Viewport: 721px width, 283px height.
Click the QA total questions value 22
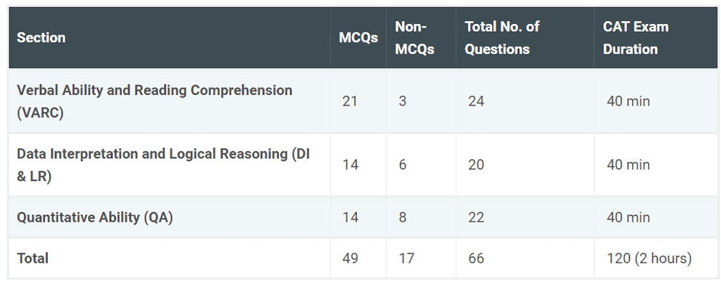coord(476,217)
